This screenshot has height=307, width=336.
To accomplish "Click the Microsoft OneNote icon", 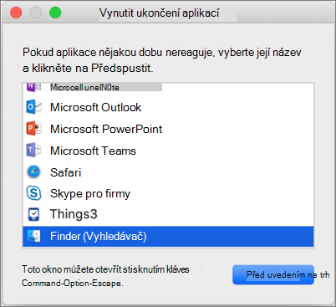I will (x=33, y=87).
